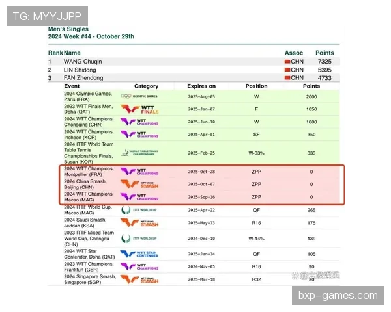Image resolution: width=391 pixels, height=312 pixels.
Task: Click the Expires on column header
Action: pos(201,86)
